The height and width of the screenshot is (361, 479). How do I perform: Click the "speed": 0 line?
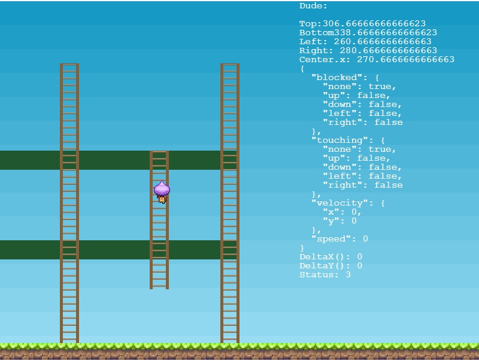tap(339, 238)
